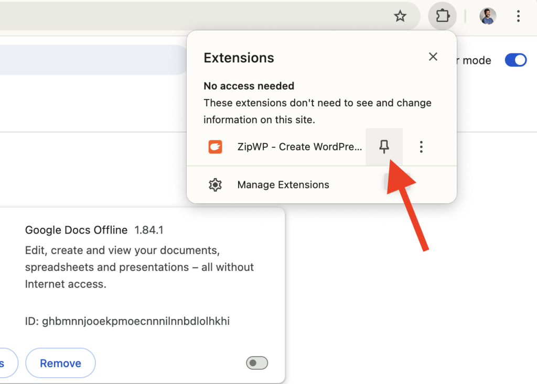Open the Extensions puzzle piece menu
This screenshot has width=537, height=384.
pyautogui.click(x=442, y=16)
